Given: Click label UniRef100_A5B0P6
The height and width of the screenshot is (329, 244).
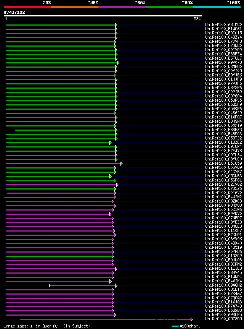Looking at the screenshot, I should tap(223, 109).
